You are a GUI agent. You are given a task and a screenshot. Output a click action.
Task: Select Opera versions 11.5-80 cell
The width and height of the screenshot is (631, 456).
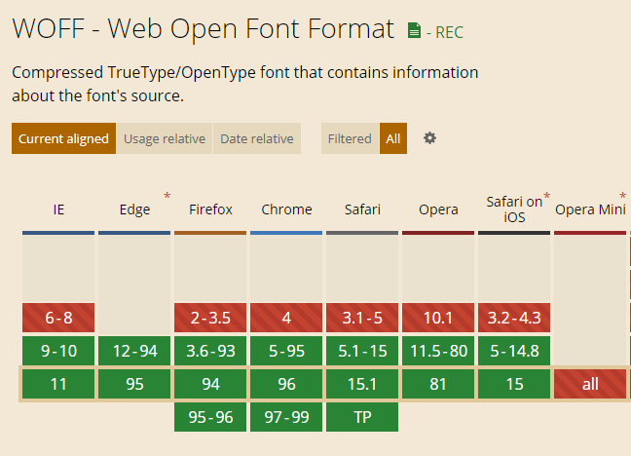pyautogui.click(x=438, y=351)
